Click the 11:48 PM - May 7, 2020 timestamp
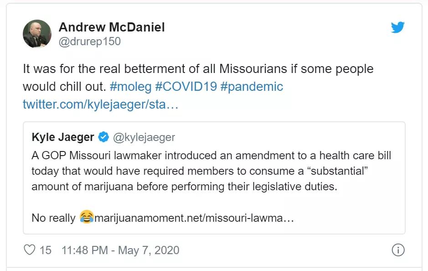428x271 pixels. click(x=120, y=250)
